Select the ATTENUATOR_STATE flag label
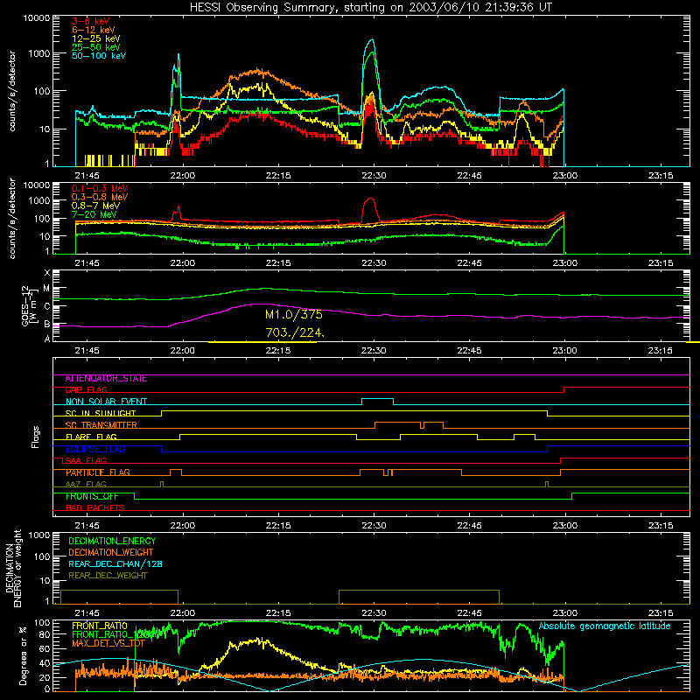Screen dimensions: 700x700 [106, 379]
